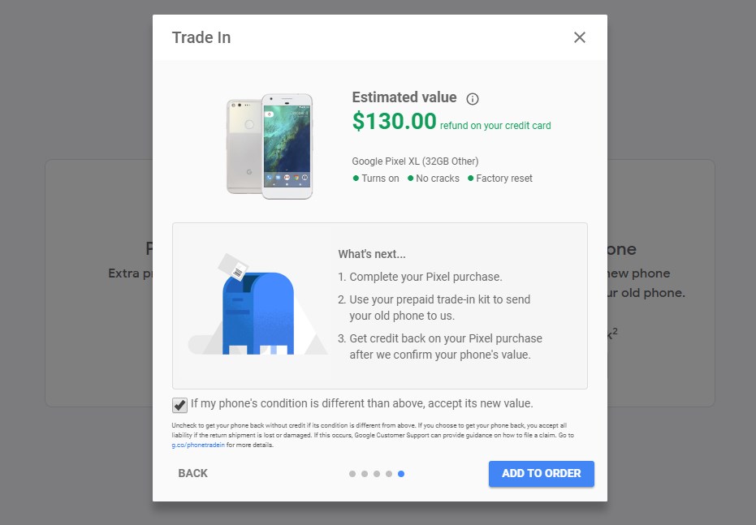Click the Google Pixel XL device description
The width and height of the screenshot is (756, 525).
click(415, 161)
